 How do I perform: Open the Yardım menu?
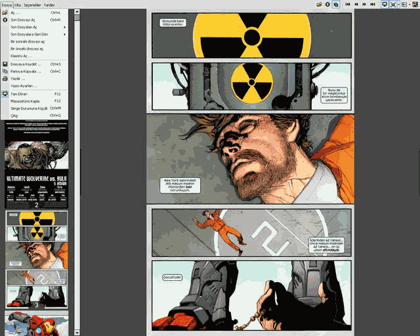[49, 5]
